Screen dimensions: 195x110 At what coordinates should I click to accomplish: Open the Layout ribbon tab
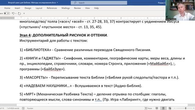39,8
